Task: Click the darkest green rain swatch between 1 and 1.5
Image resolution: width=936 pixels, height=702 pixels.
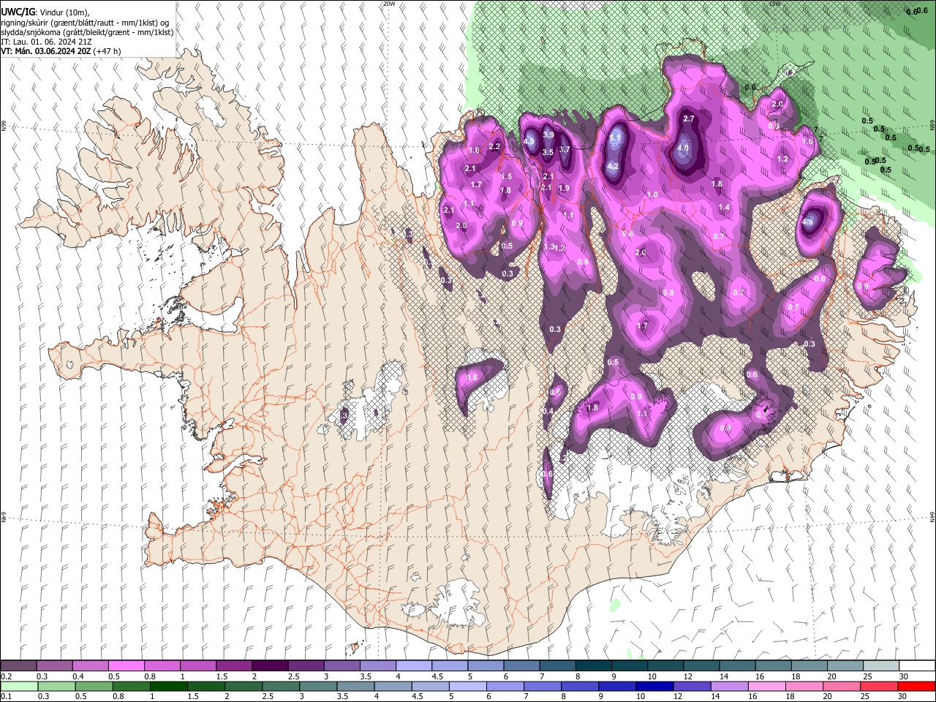Action: [x=168, y=687]
